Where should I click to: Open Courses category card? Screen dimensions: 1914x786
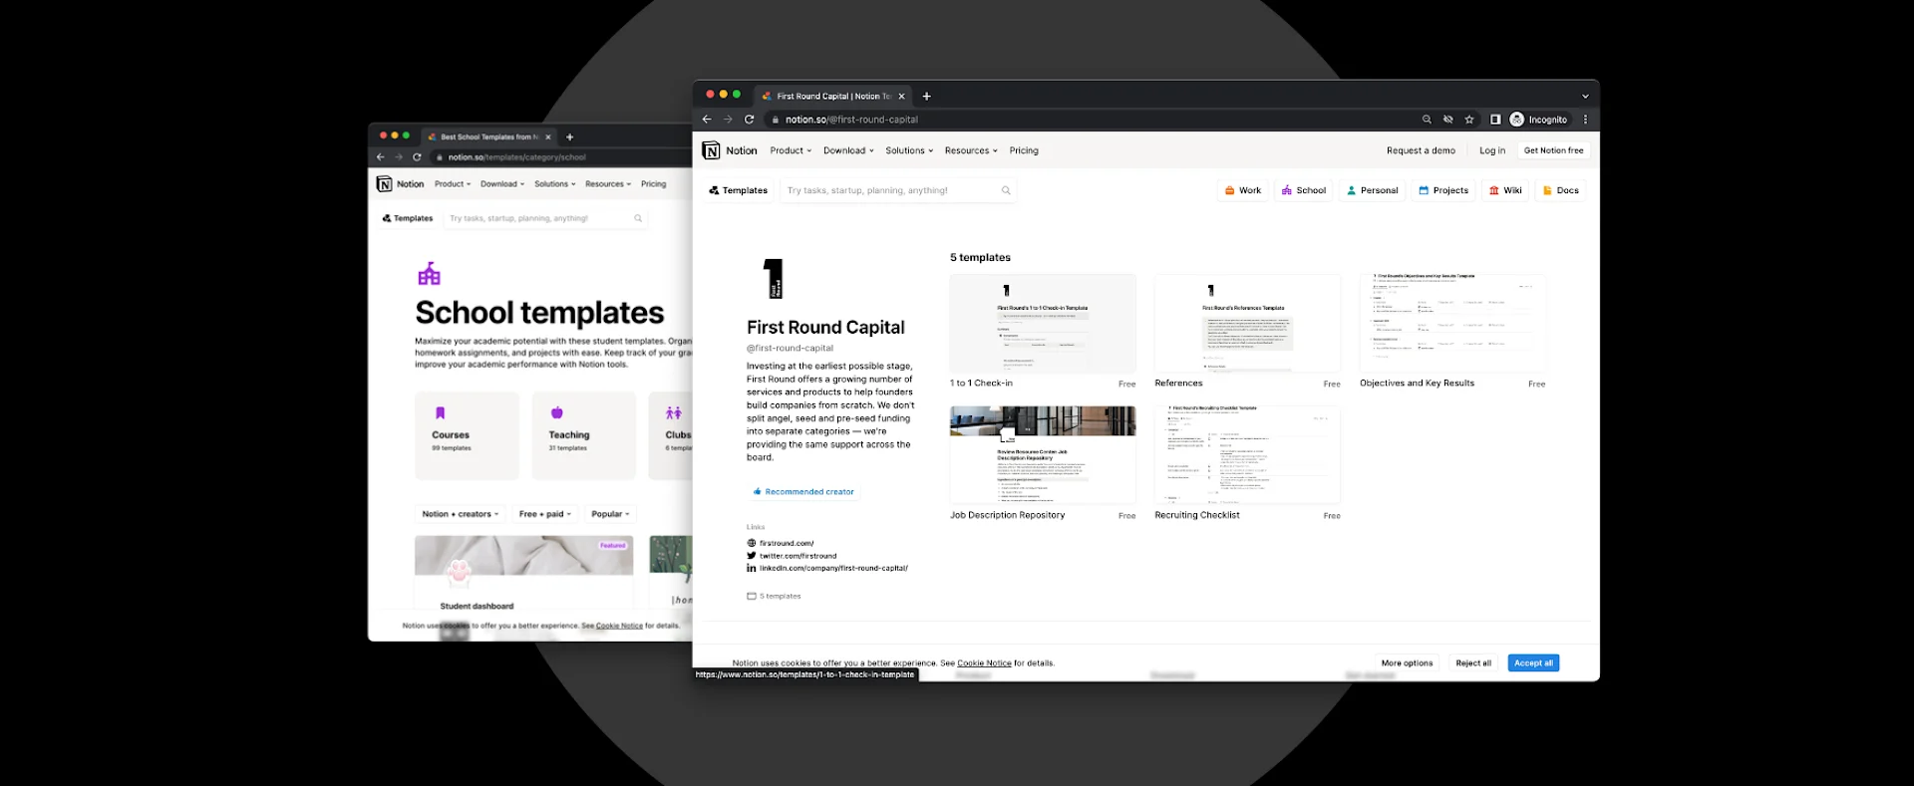(467, 435)
